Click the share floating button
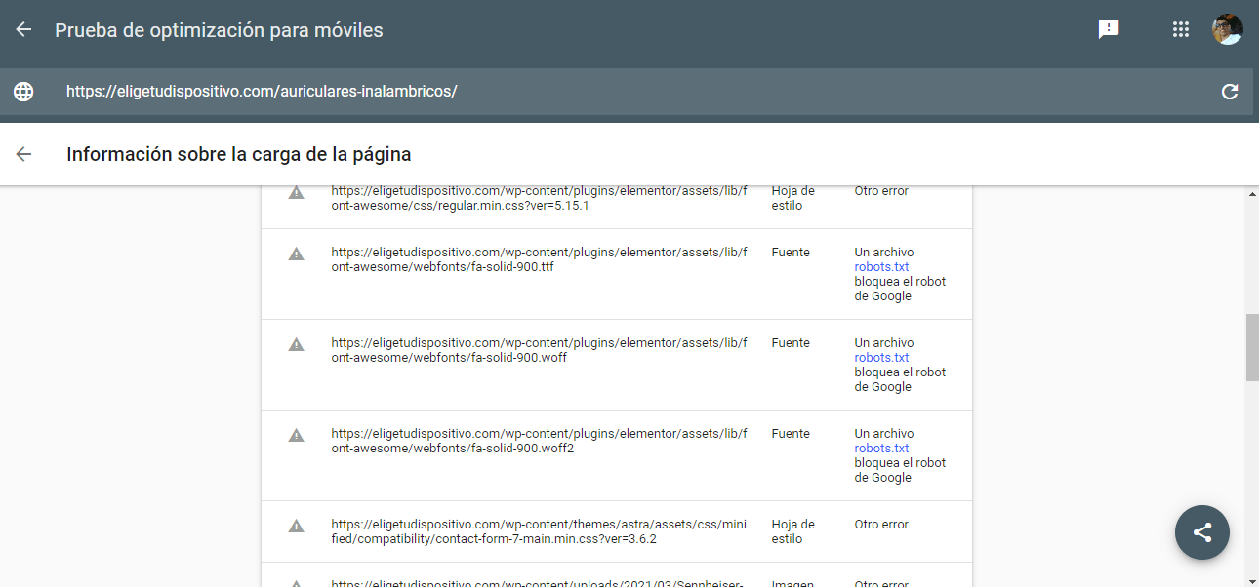 point(1202,532)
